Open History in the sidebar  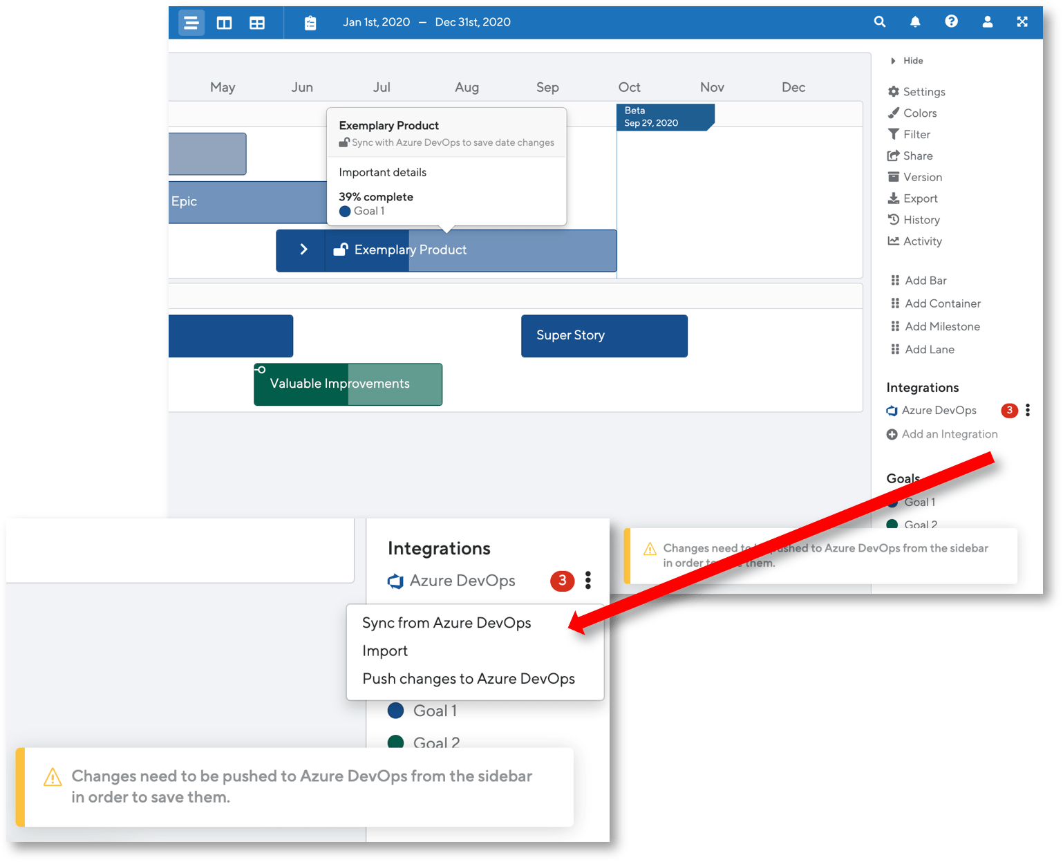(914, 221)
